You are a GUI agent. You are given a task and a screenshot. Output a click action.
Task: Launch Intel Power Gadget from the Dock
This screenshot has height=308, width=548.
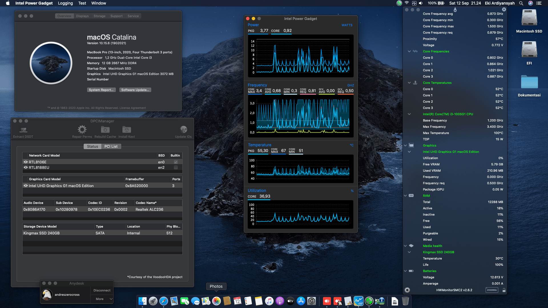(x=358, y=301)
